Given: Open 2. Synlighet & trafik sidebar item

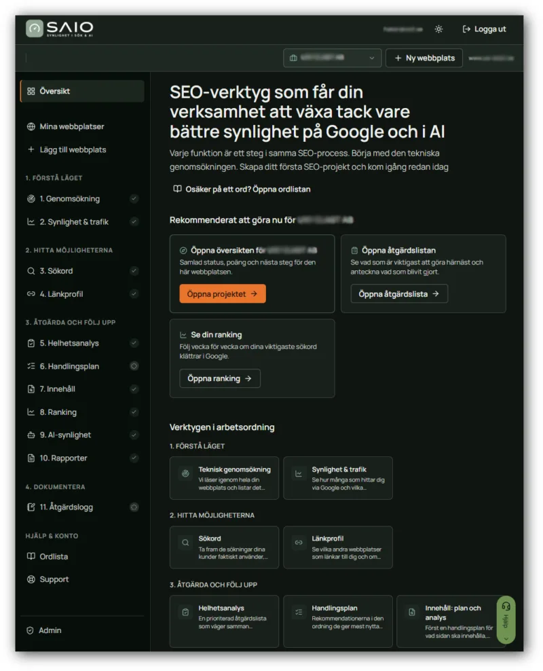Looking at the screenshot, I should coord(82,221).
